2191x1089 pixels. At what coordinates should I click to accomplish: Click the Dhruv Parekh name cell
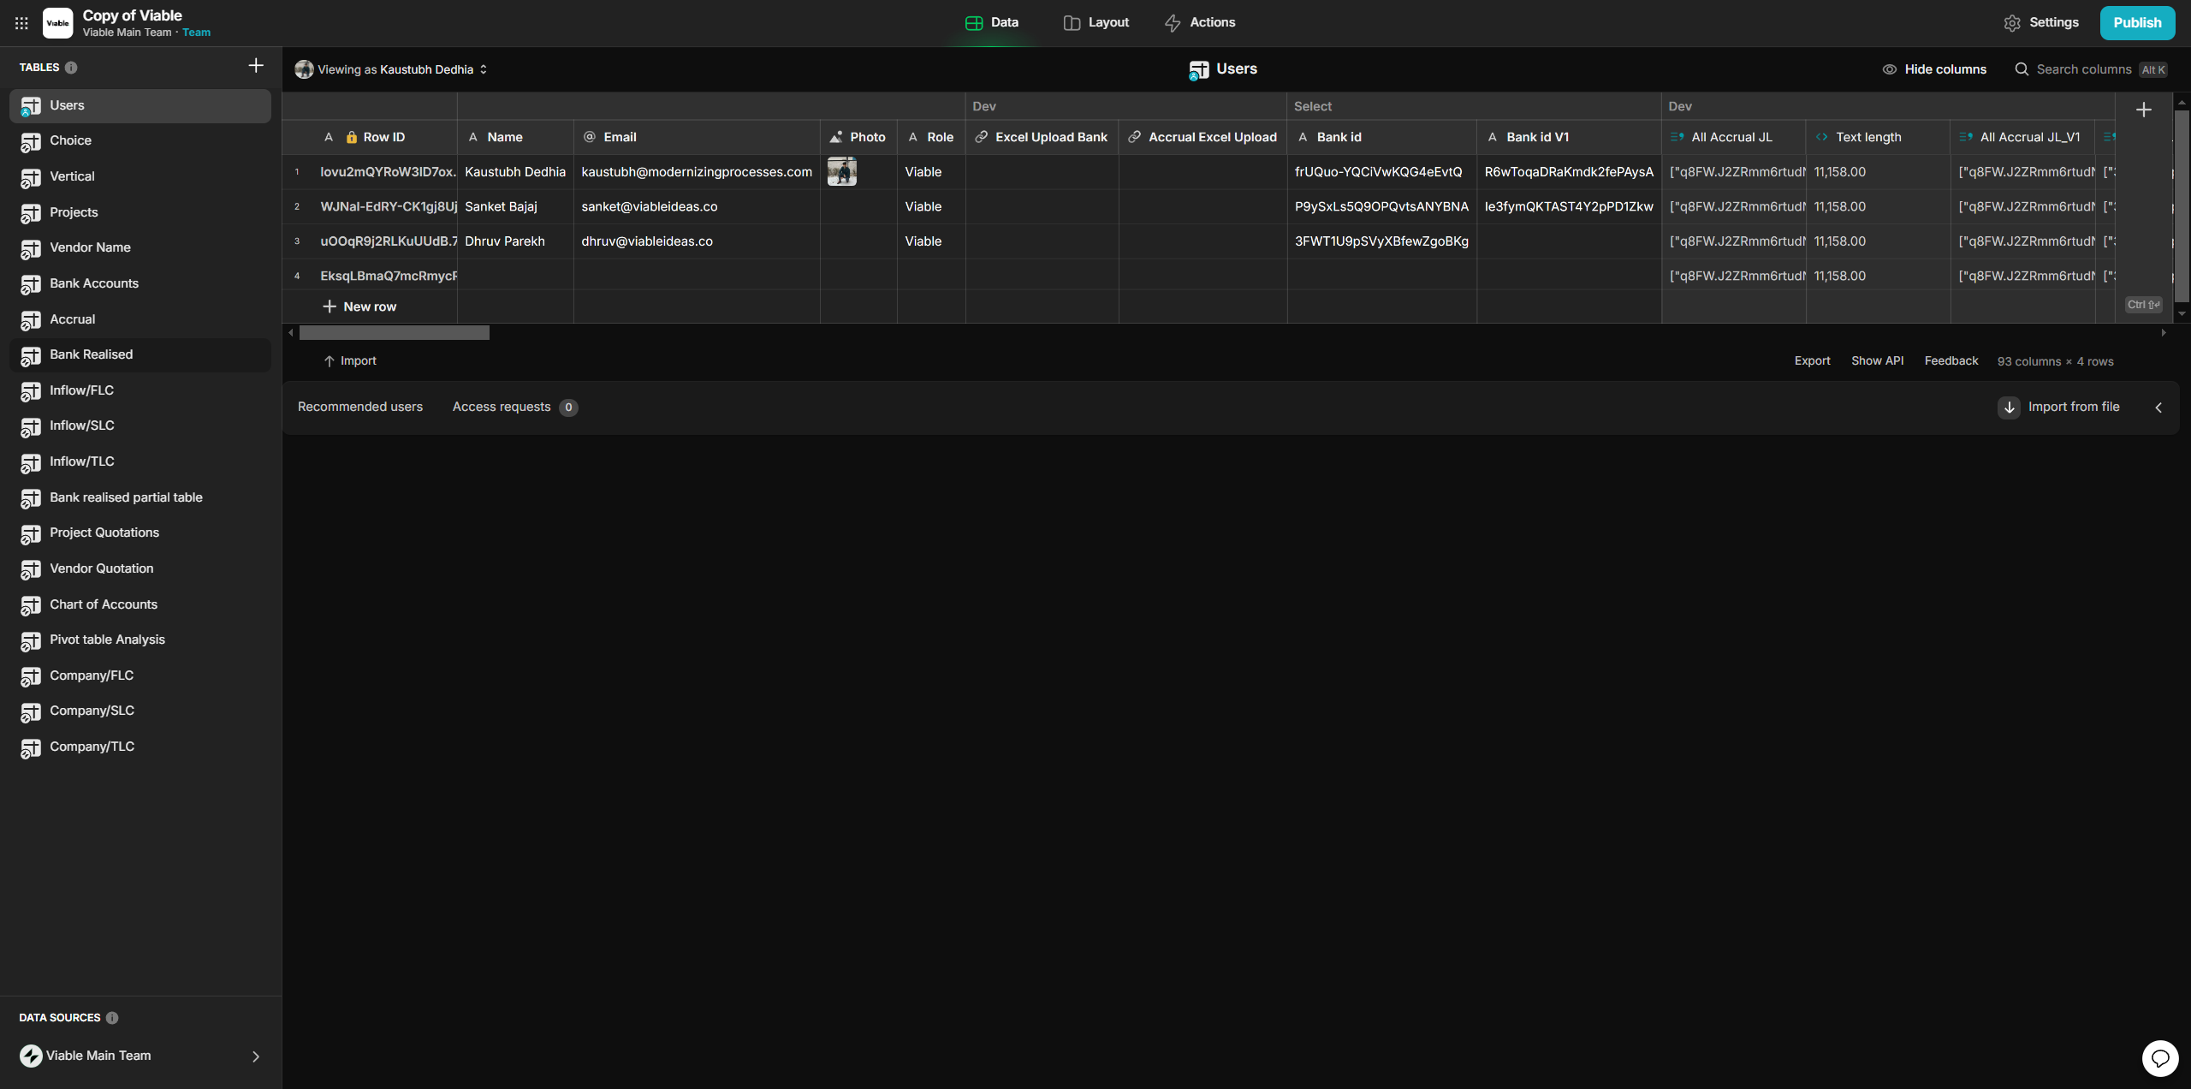pos(515,241)
